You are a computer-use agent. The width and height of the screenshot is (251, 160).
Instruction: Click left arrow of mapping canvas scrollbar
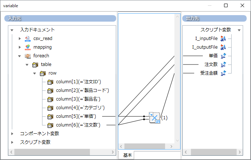point(121,146)
